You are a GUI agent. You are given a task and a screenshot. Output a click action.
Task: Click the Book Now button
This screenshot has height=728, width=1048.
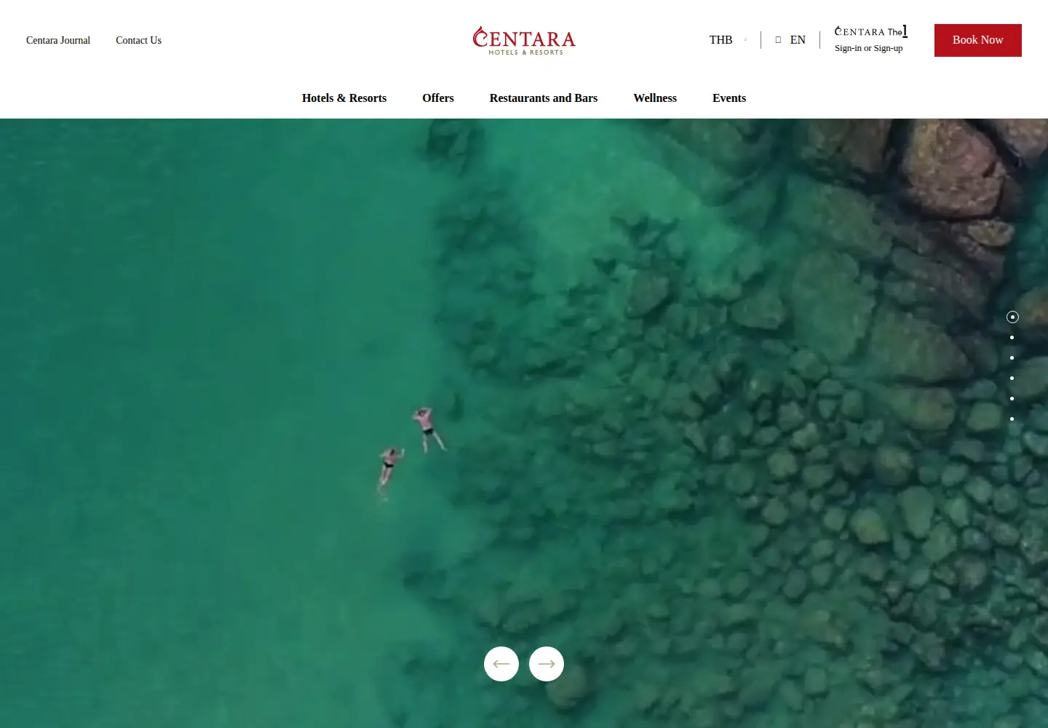click(978, 40)
